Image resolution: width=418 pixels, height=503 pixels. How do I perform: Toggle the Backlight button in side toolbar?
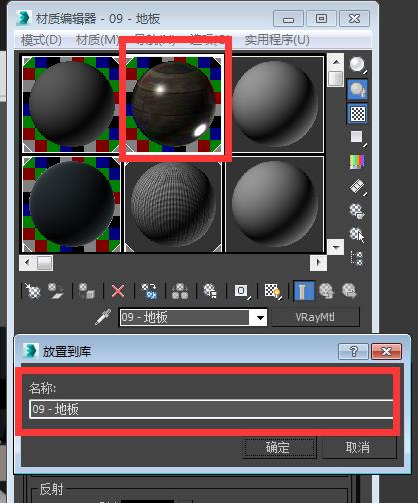pyautogui.click(x=357, y=89)
